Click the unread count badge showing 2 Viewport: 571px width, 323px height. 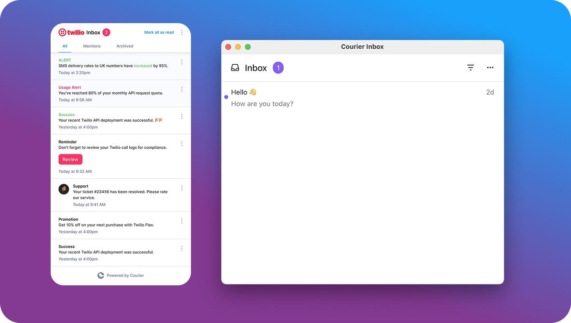click(106, 32)
